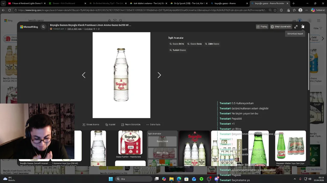The width and height of the screenshot is (327, 183).
Task: Click the info icon after image date
Action: coord(99,29)
